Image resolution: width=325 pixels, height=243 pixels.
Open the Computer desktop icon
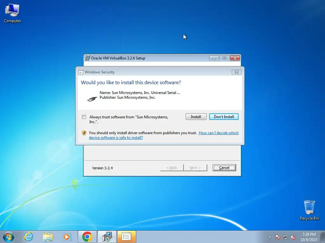[x=12, y=13]
